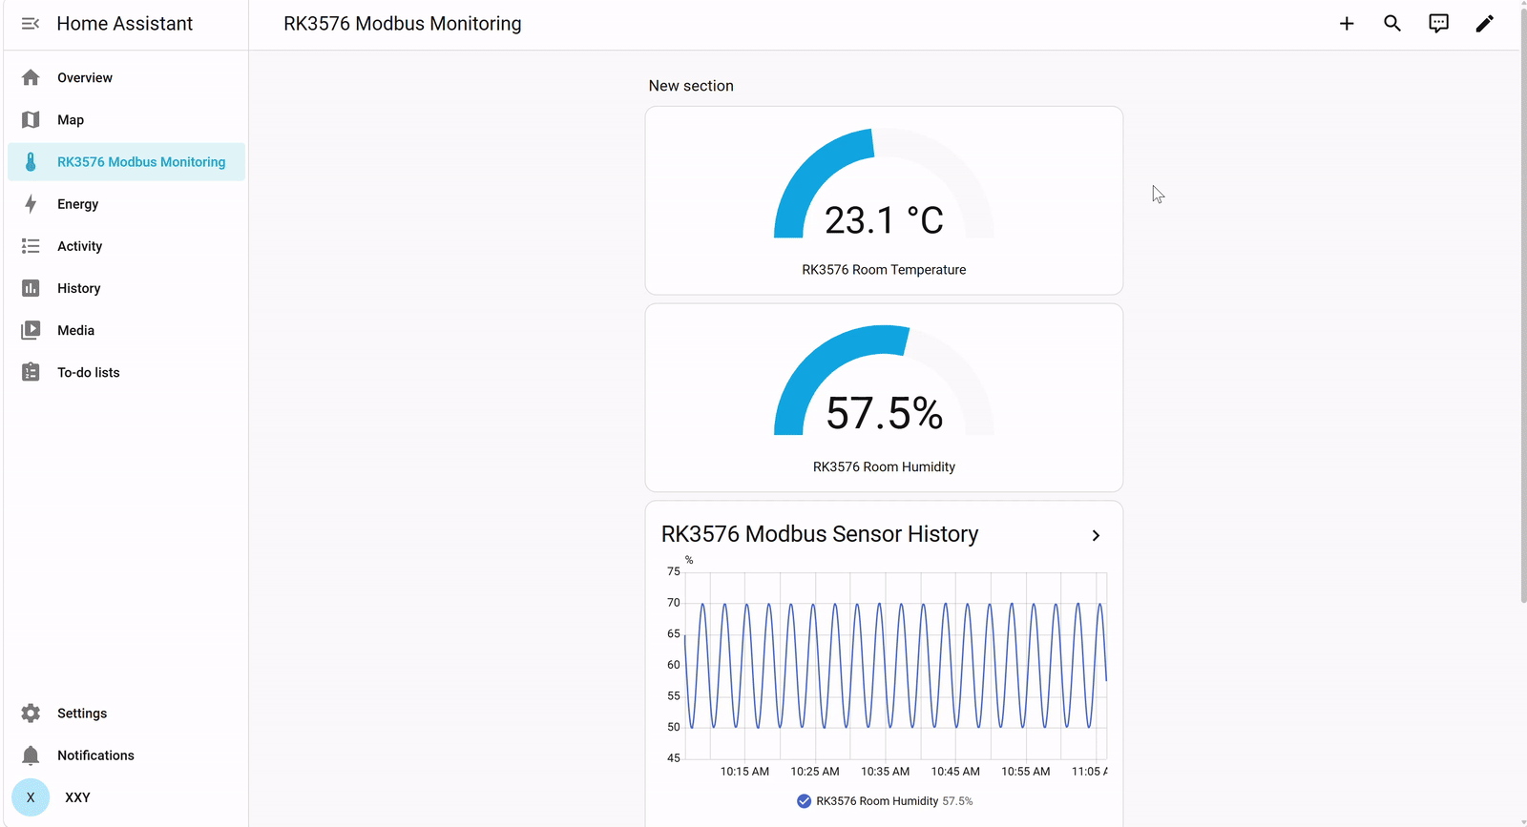Click the RK3576 Room Humidity gauge label
The image size is (1527, 827).
point(884,467)
